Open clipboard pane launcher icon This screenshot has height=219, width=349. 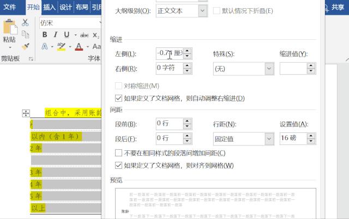click(31, 59)
